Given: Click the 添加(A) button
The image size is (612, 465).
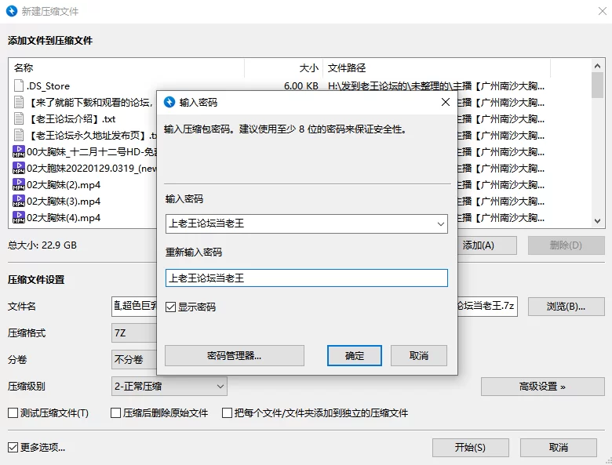Looking at the screenshot, I should (x=487, y=245).
